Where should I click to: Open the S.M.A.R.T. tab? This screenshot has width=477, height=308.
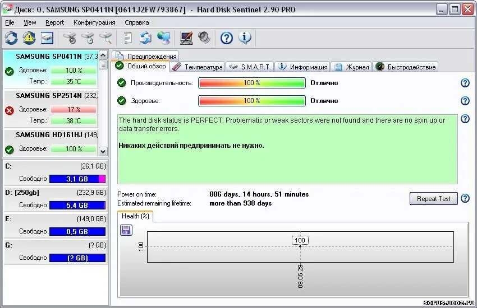250,67
